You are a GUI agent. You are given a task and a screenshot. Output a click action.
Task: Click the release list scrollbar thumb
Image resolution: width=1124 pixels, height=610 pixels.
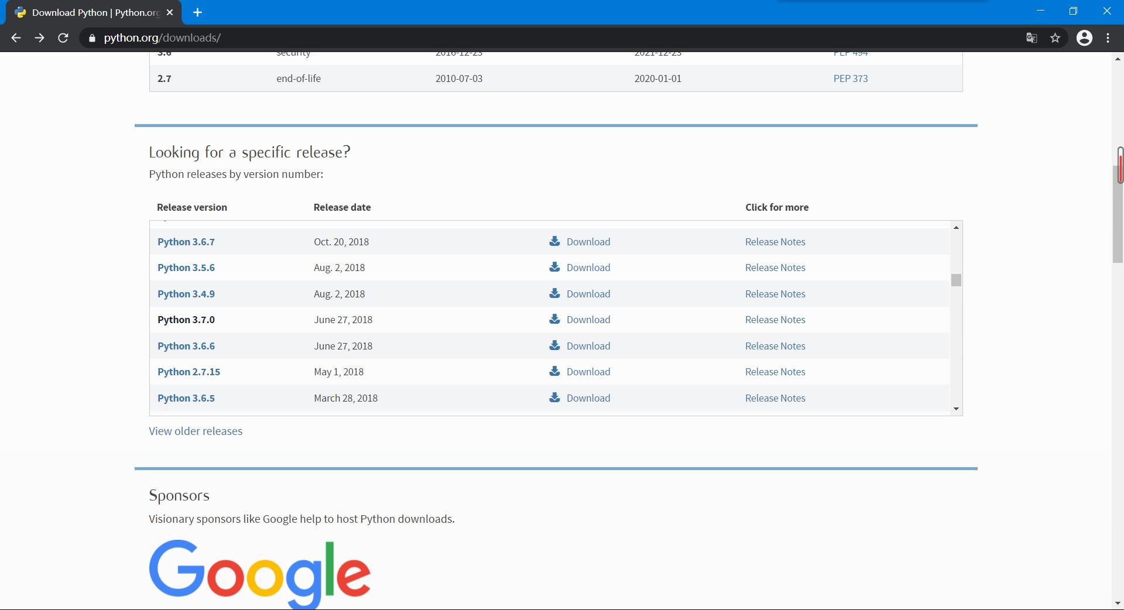coord(956,280)
